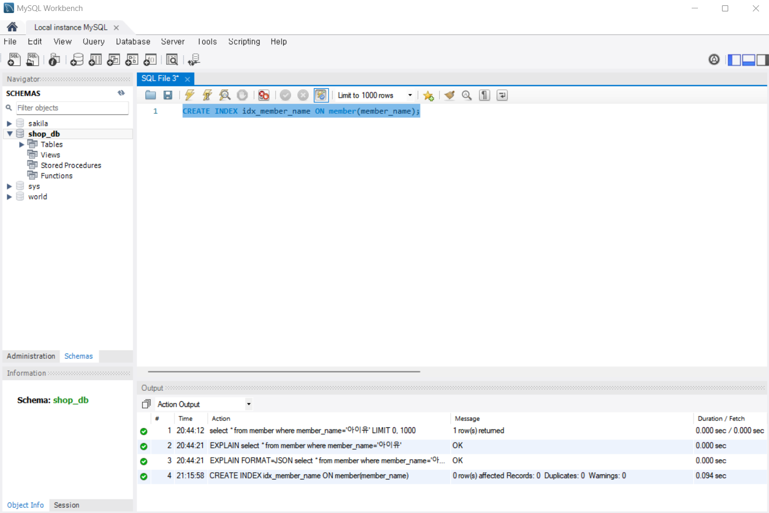Screen dimensions: 769x513
Task: Beautify the SQL script broom icon
Action: (449, 95)
